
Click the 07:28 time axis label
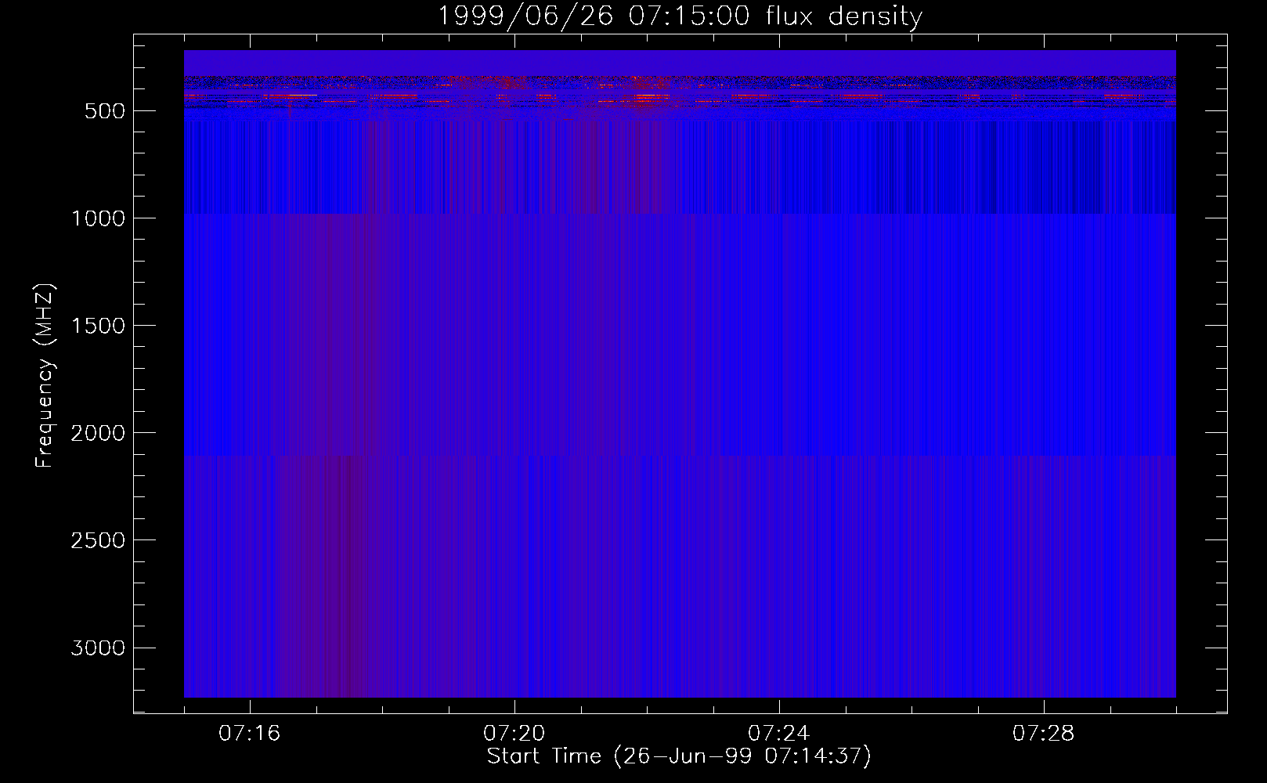click(x=1044, y=734)
